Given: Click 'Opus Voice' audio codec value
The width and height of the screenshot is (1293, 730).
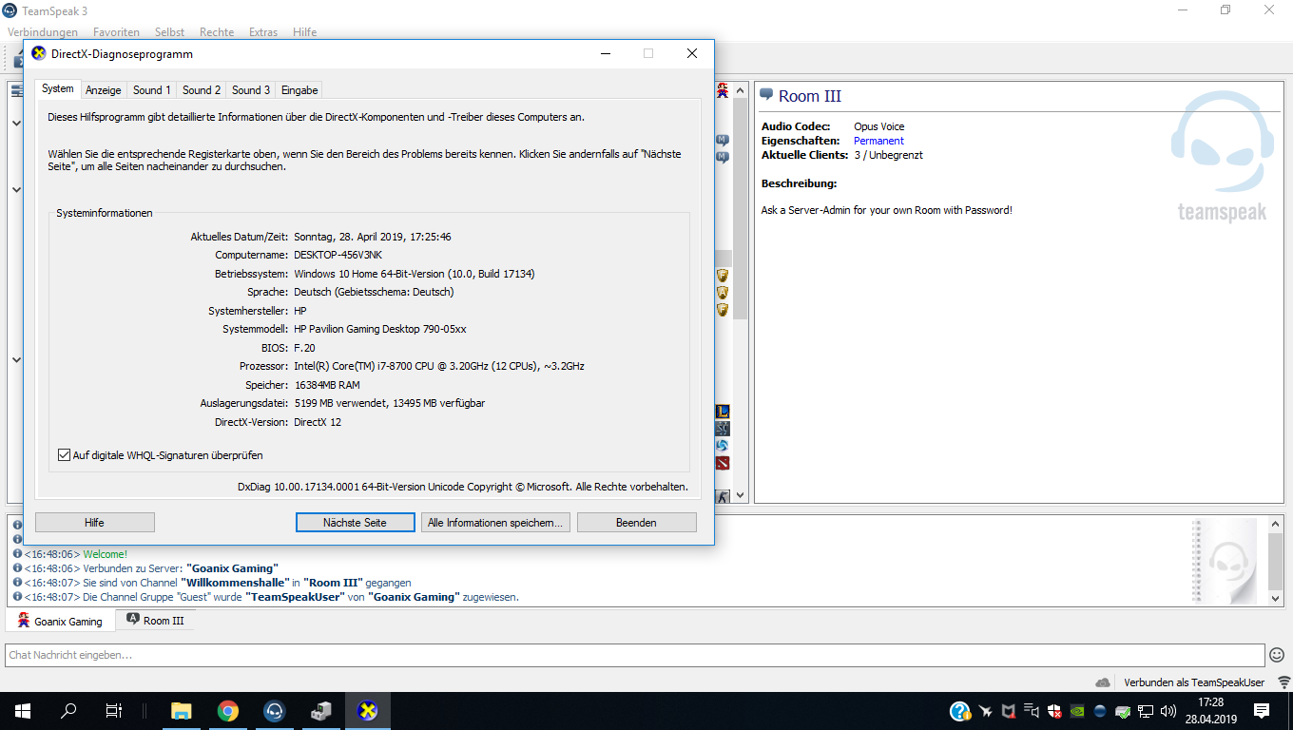Looking at the screenshot, I should pos(879,126).
